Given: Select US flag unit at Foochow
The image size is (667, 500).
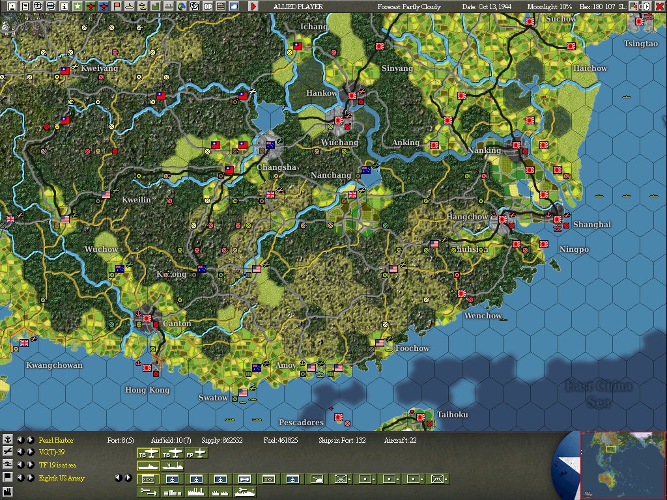Looking at the screenshot, I should tap(380, 342).
